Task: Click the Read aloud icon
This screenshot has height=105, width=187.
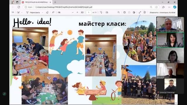Action: click(x=53, y=12)
